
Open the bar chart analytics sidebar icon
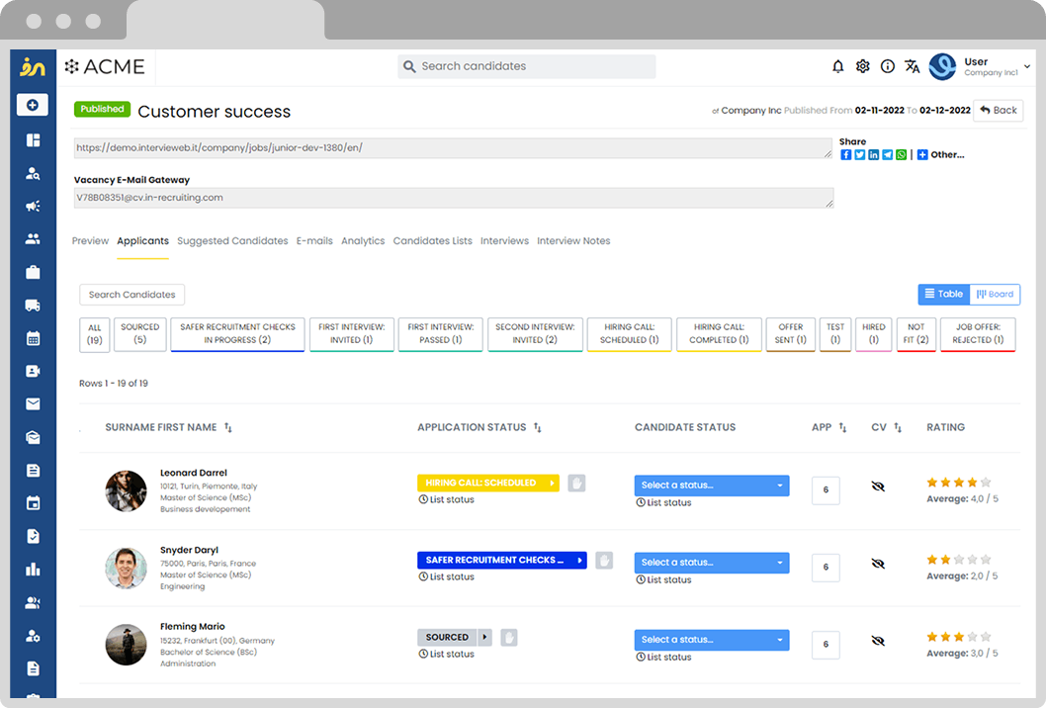click(x=33, y=569)
